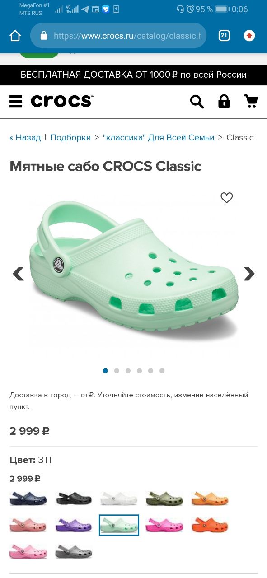The height and width of the screenshot is (578, 267).
Task: Choose the navy blue clog color swatch
Action: click(28, 499)
